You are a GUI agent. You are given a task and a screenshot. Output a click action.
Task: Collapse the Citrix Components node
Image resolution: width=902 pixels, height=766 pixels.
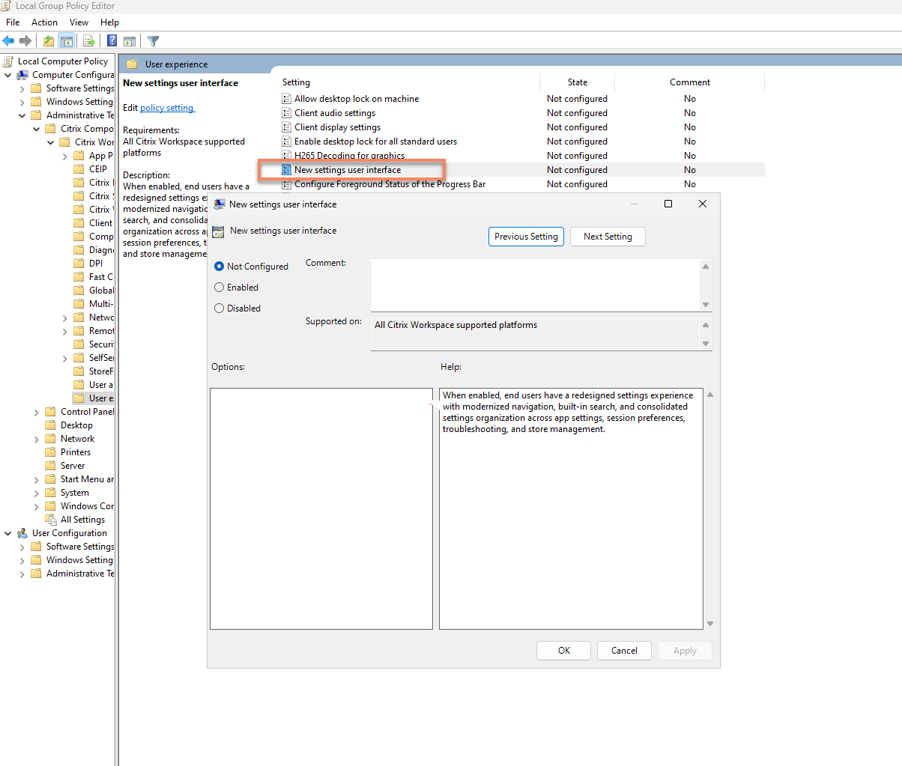coord(37,129)
